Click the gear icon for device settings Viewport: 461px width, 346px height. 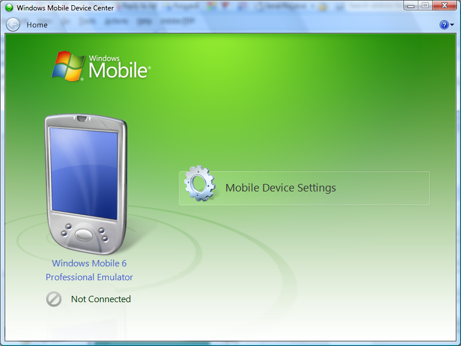pyautogui.click(x=200, y=183)
